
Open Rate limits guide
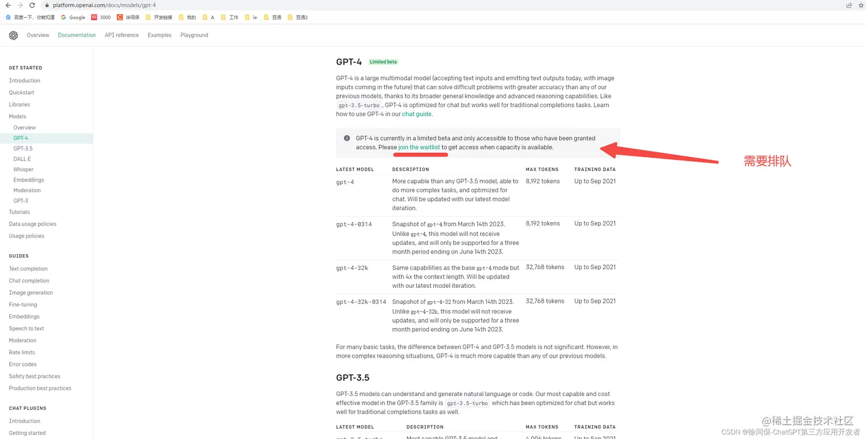[x=22, y=353]
